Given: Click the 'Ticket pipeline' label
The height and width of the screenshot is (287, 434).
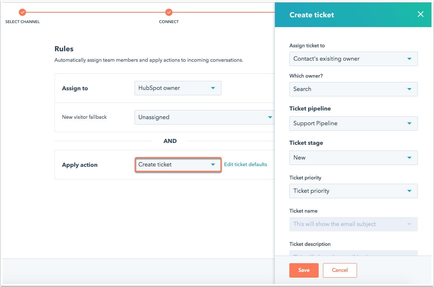Looking at the screenshot, I should coord(310,109).
